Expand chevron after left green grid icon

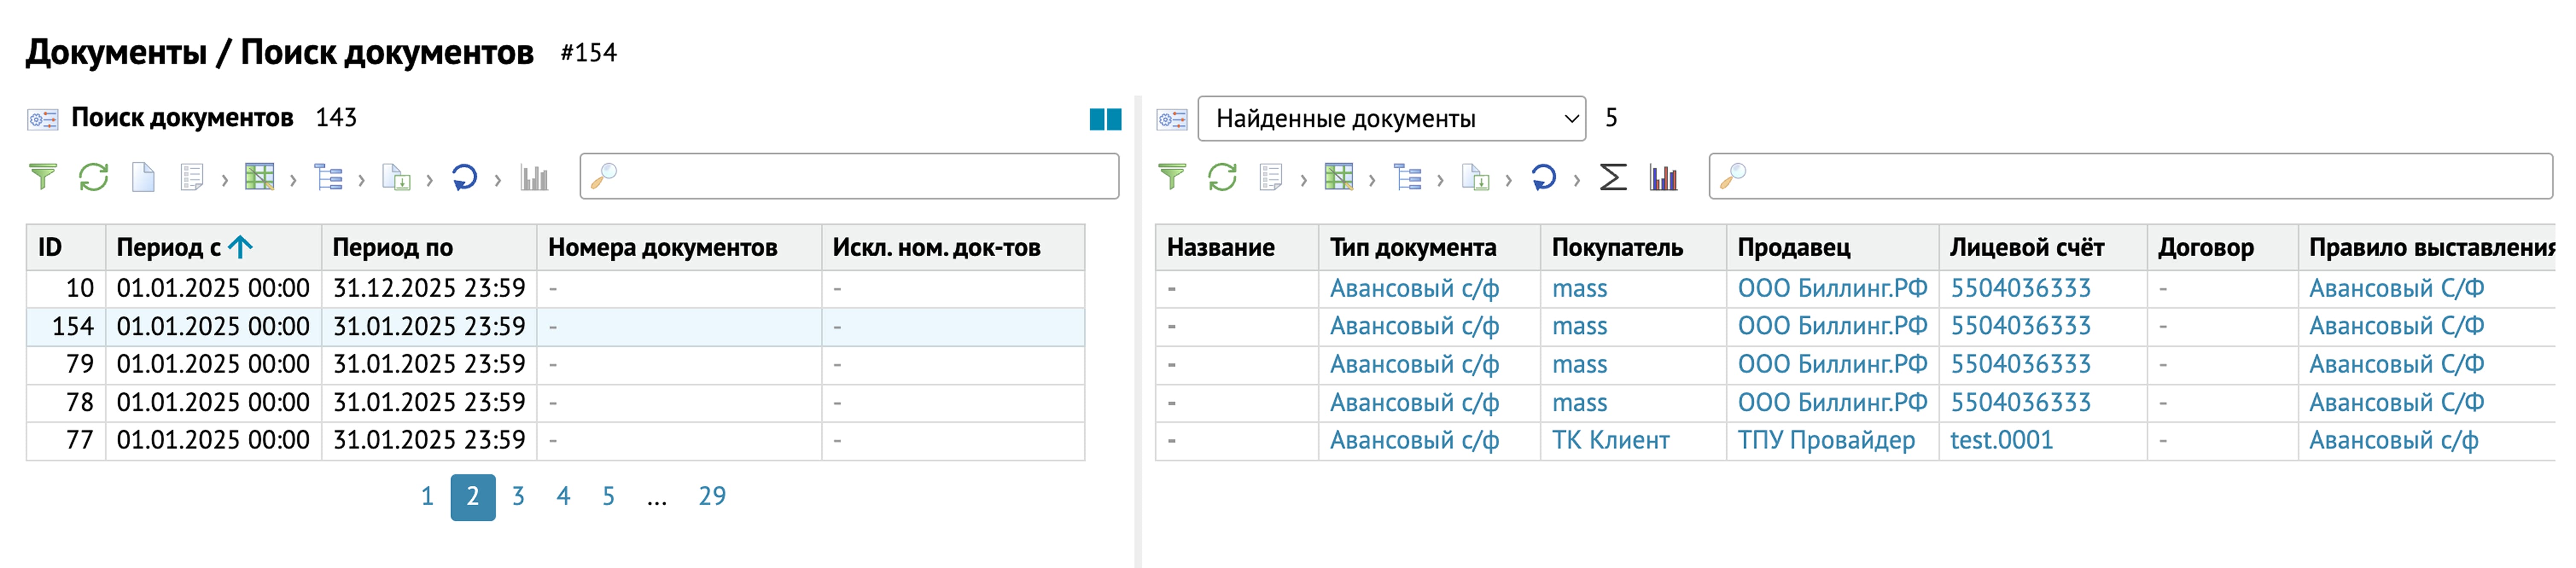293,180
